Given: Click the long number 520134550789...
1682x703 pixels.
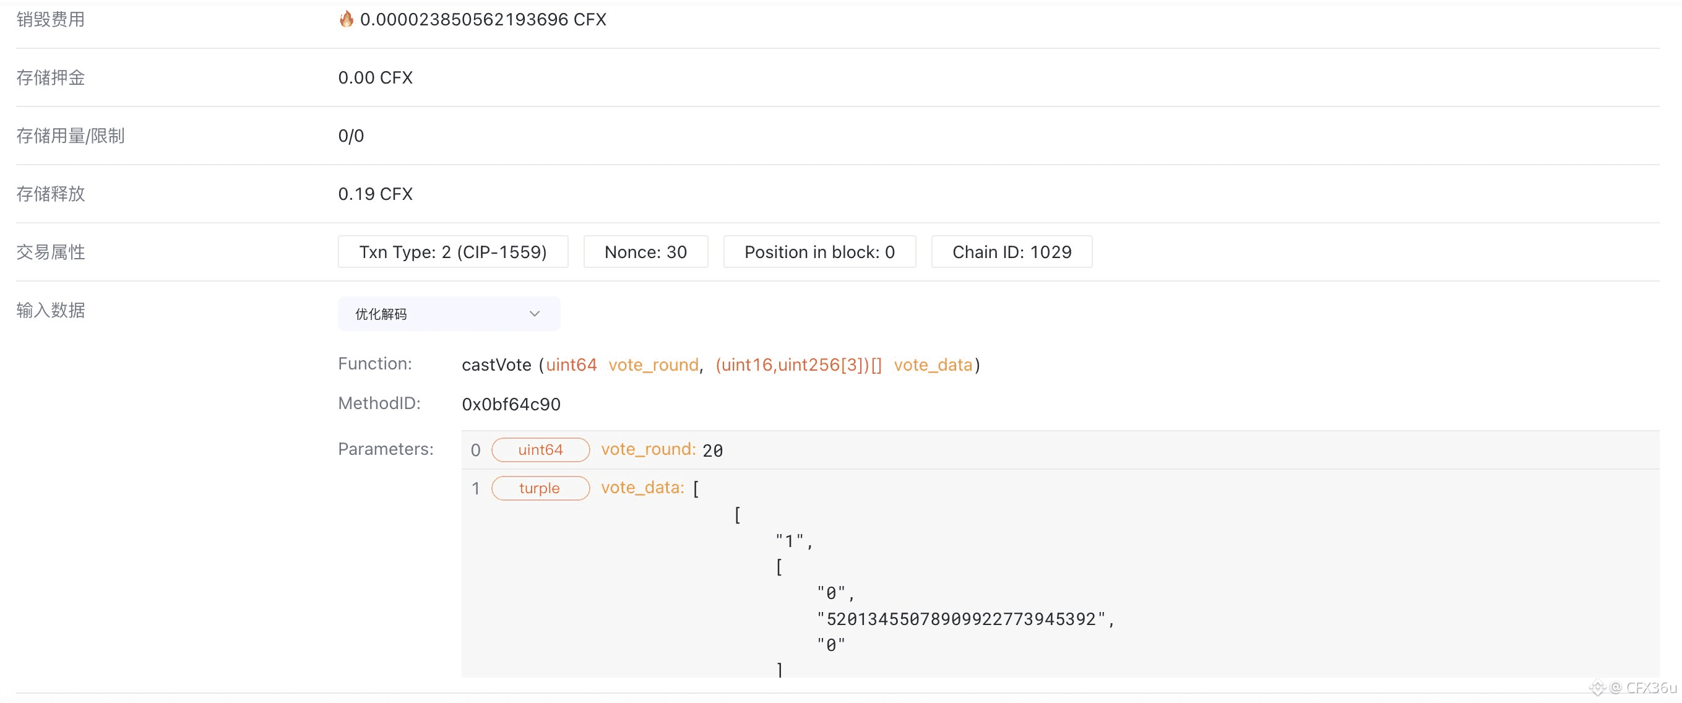Looking at the screenshot, I should point(960,619).
